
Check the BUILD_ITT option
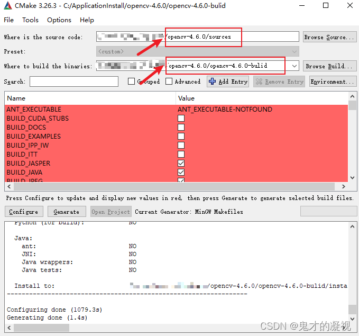(x=181, y=154)
